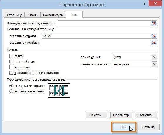
Task: Click the help question mark icon
Action: coord(145,4)
